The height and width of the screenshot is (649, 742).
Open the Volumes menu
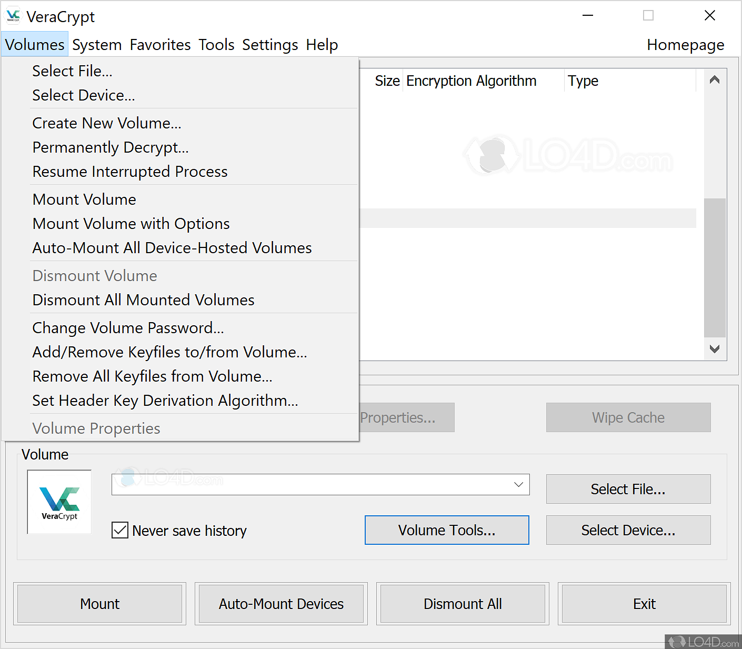tap(35, 45)
